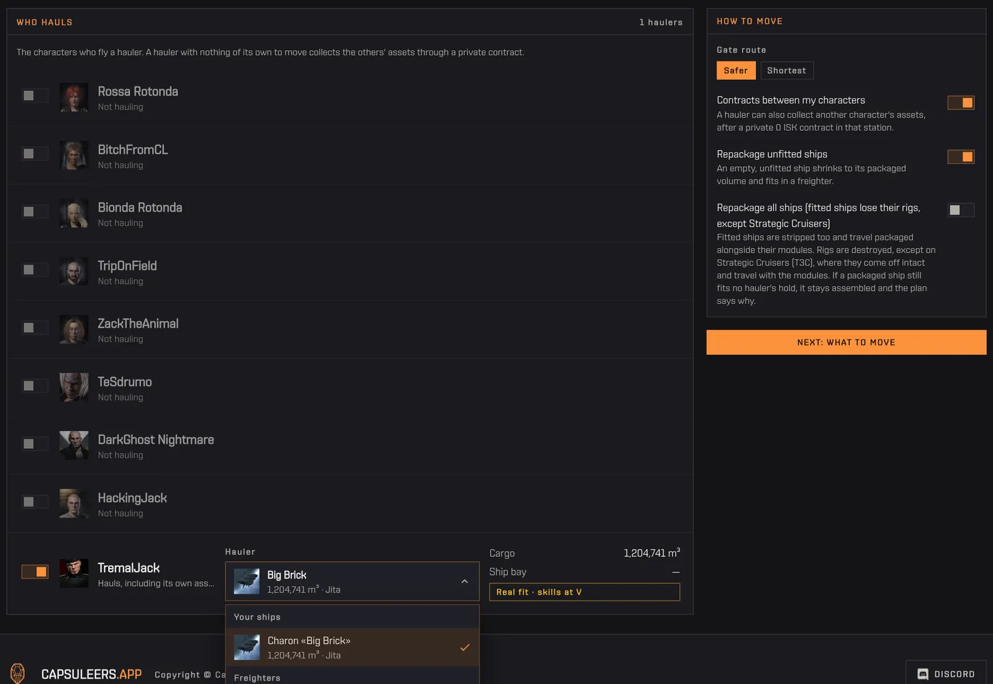Toggle hauling for HackingJack
The image size is (993, 684).
coord(35,502)
